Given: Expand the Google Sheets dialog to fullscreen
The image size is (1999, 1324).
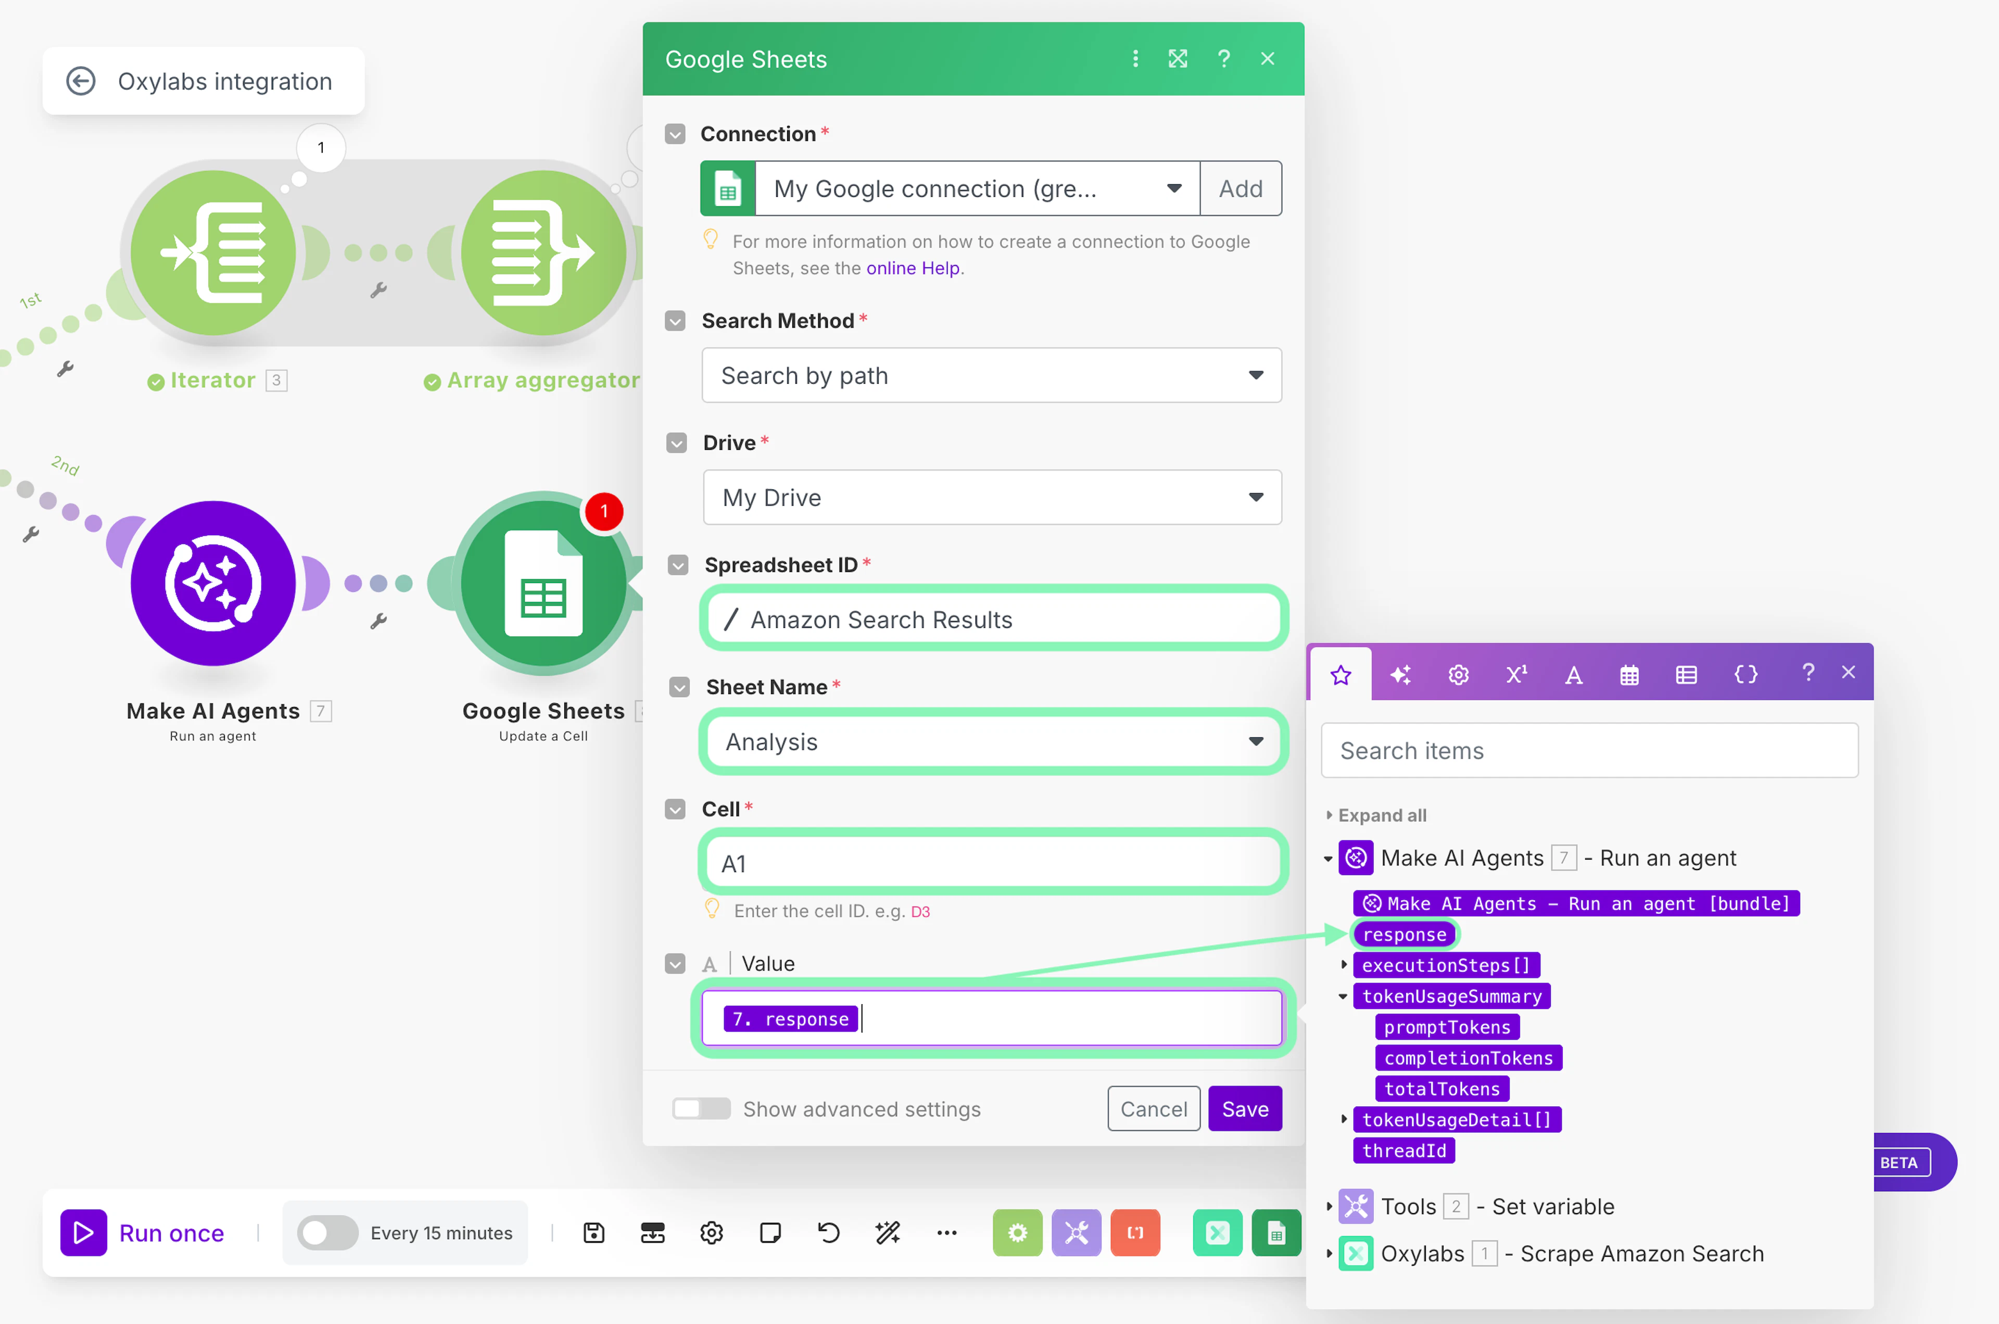Looking at the screenshot, I should tap(1178, 58).
